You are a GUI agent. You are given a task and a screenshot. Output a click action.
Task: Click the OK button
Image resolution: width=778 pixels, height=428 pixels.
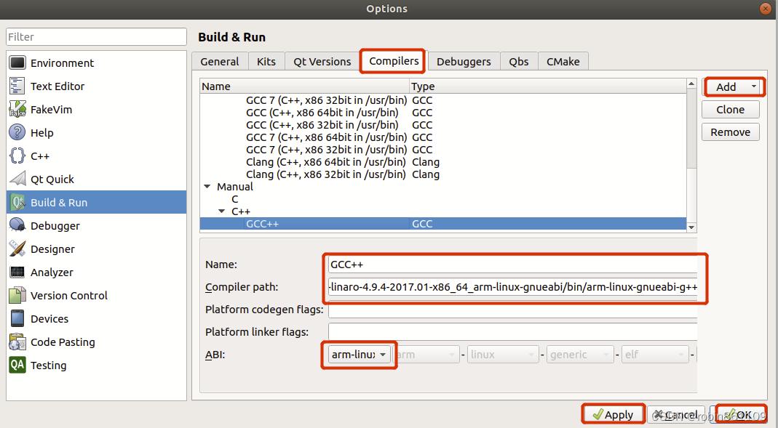tap(738, 414)
